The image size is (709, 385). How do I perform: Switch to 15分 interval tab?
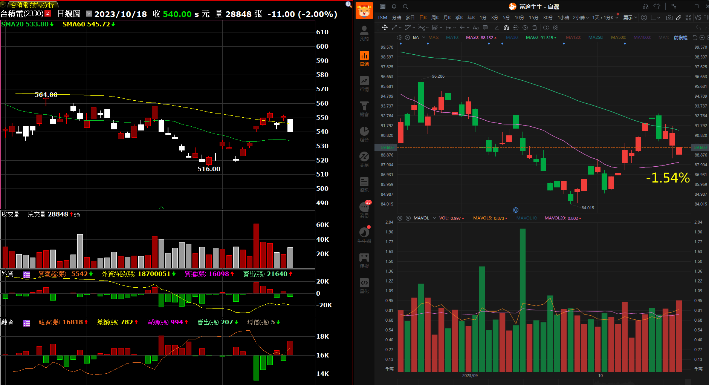[x=533, y=18]
